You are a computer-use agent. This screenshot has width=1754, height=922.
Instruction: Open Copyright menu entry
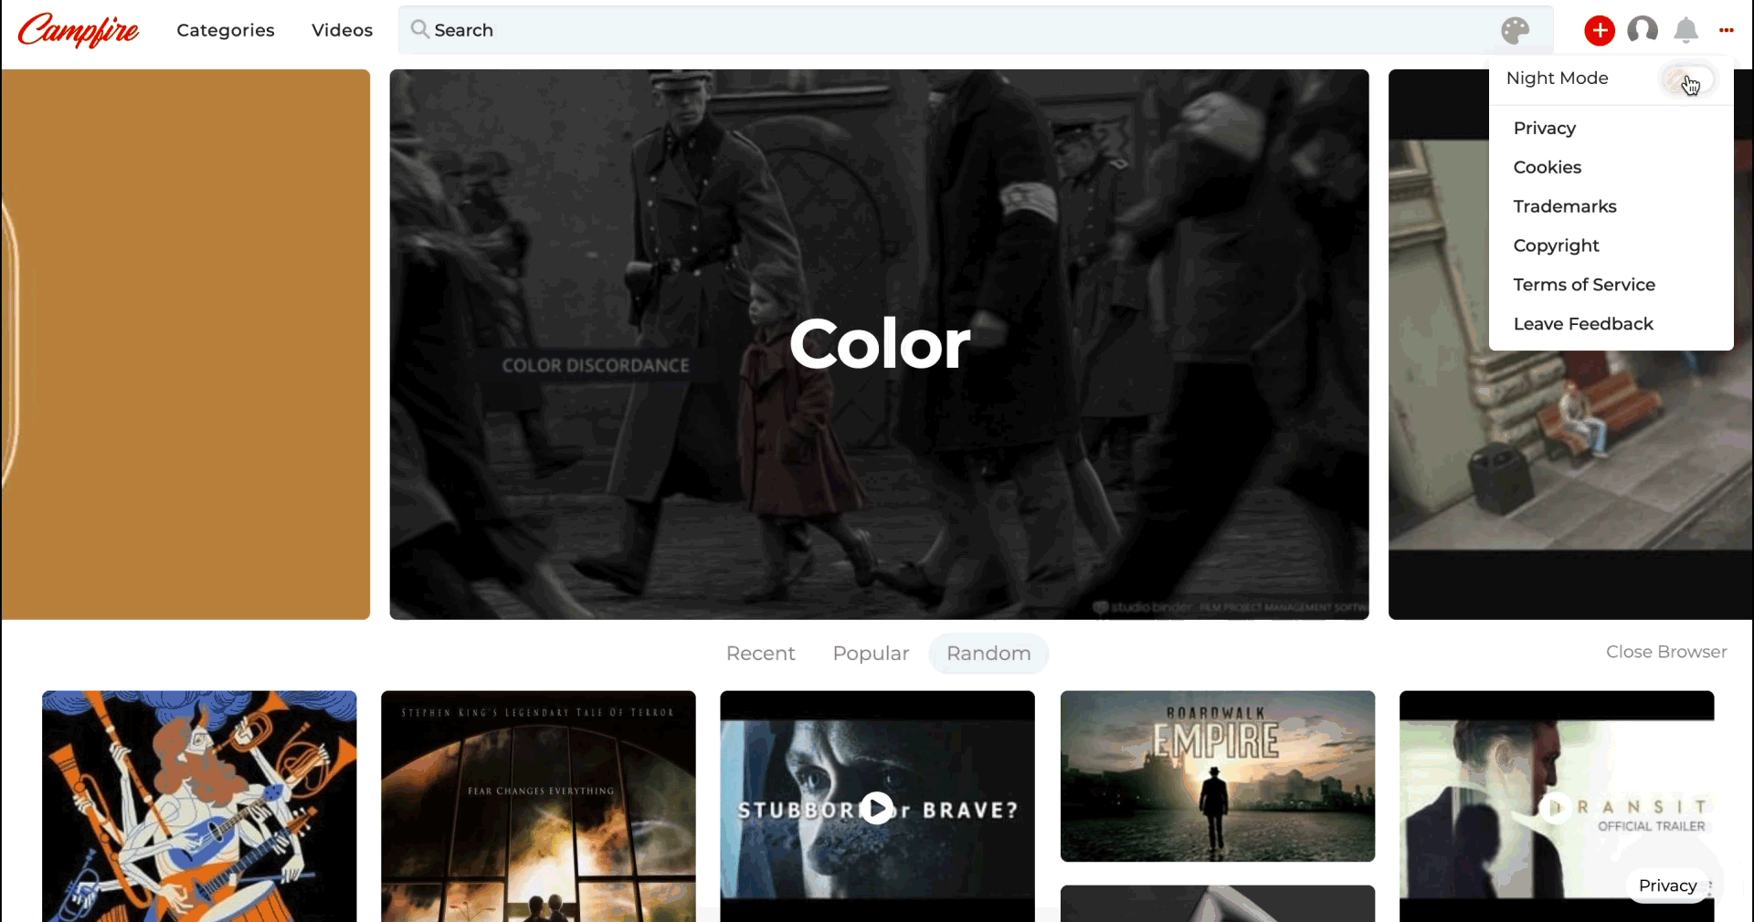point(1556,246)
